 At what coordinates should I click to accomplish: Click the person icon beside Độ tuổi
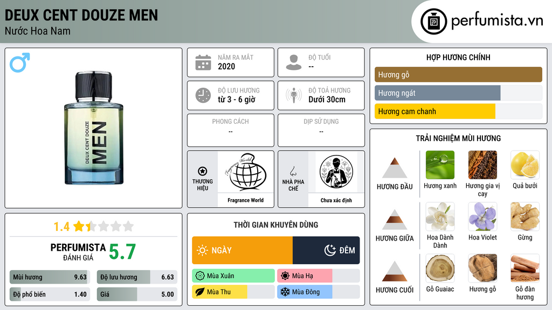294,62
